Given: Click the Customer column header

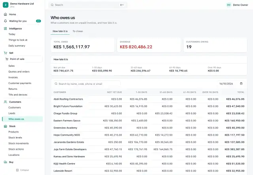Looking at the screenshot, I should tap(60, 92).
